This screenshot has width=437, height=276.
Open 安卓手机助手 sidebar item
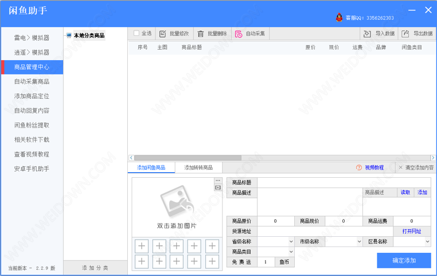coord(32,169)
